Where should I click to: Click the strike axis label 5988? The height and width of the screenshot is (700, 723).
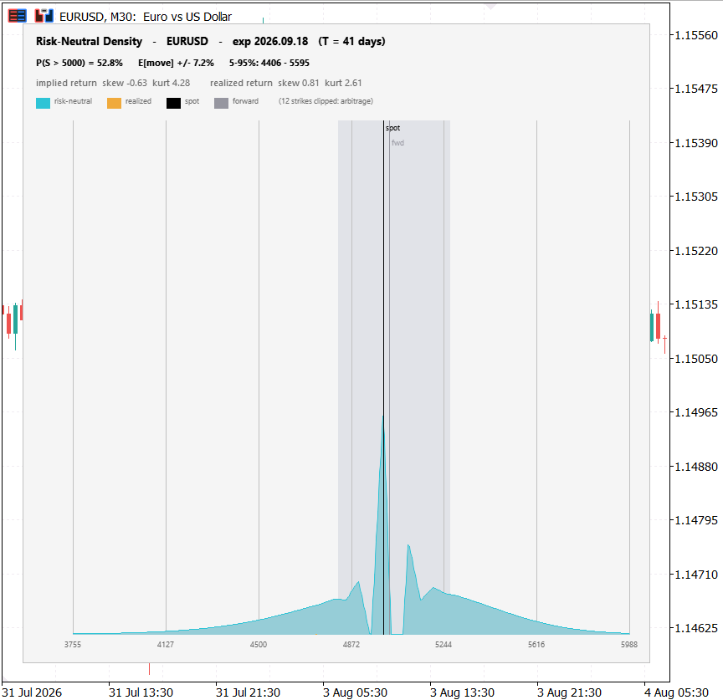coord(629,644)
